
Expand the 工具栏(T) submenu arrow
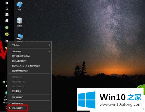[x=49, y=45]
